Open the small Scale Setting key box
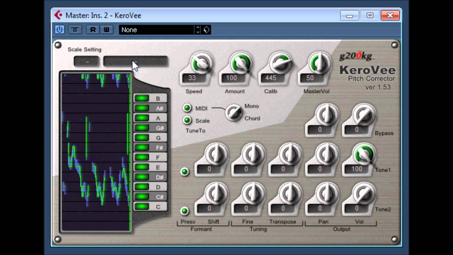 (x=87, y=62)
